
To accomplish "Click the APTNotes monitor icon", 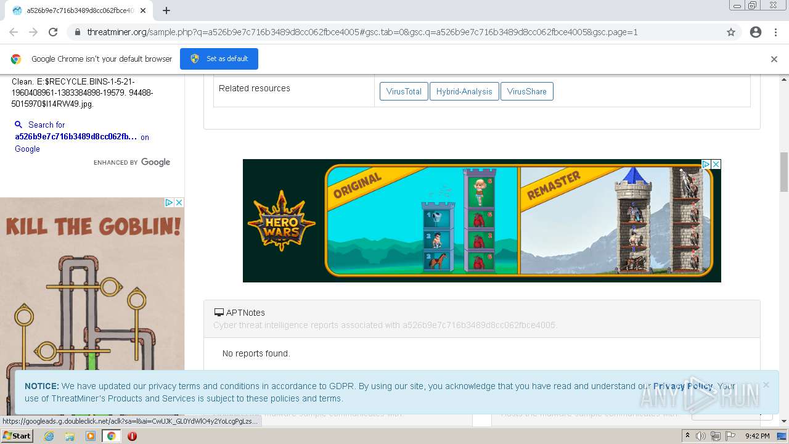I will [x=219, y=313].
